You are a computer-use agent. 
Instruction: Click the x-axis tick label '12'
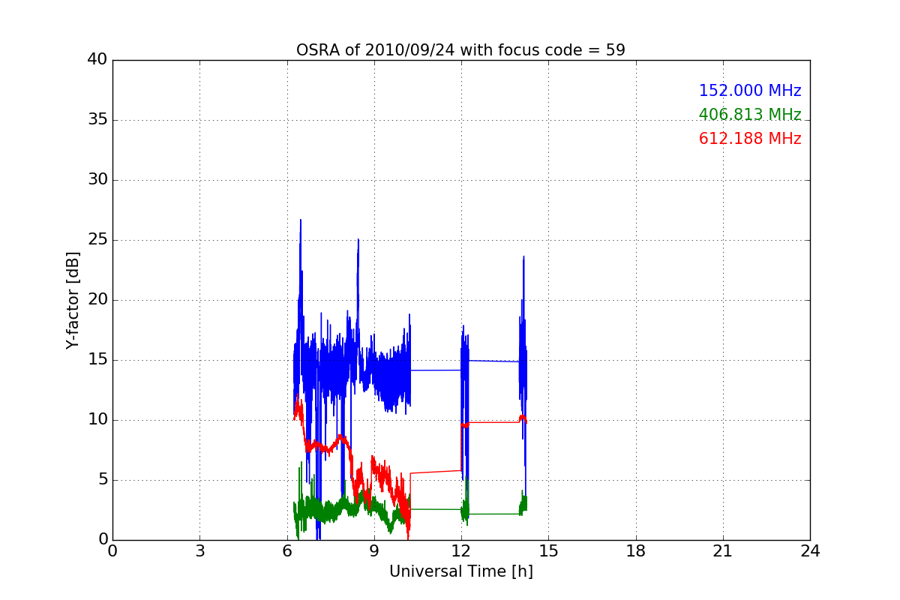[x=461, y=551]
